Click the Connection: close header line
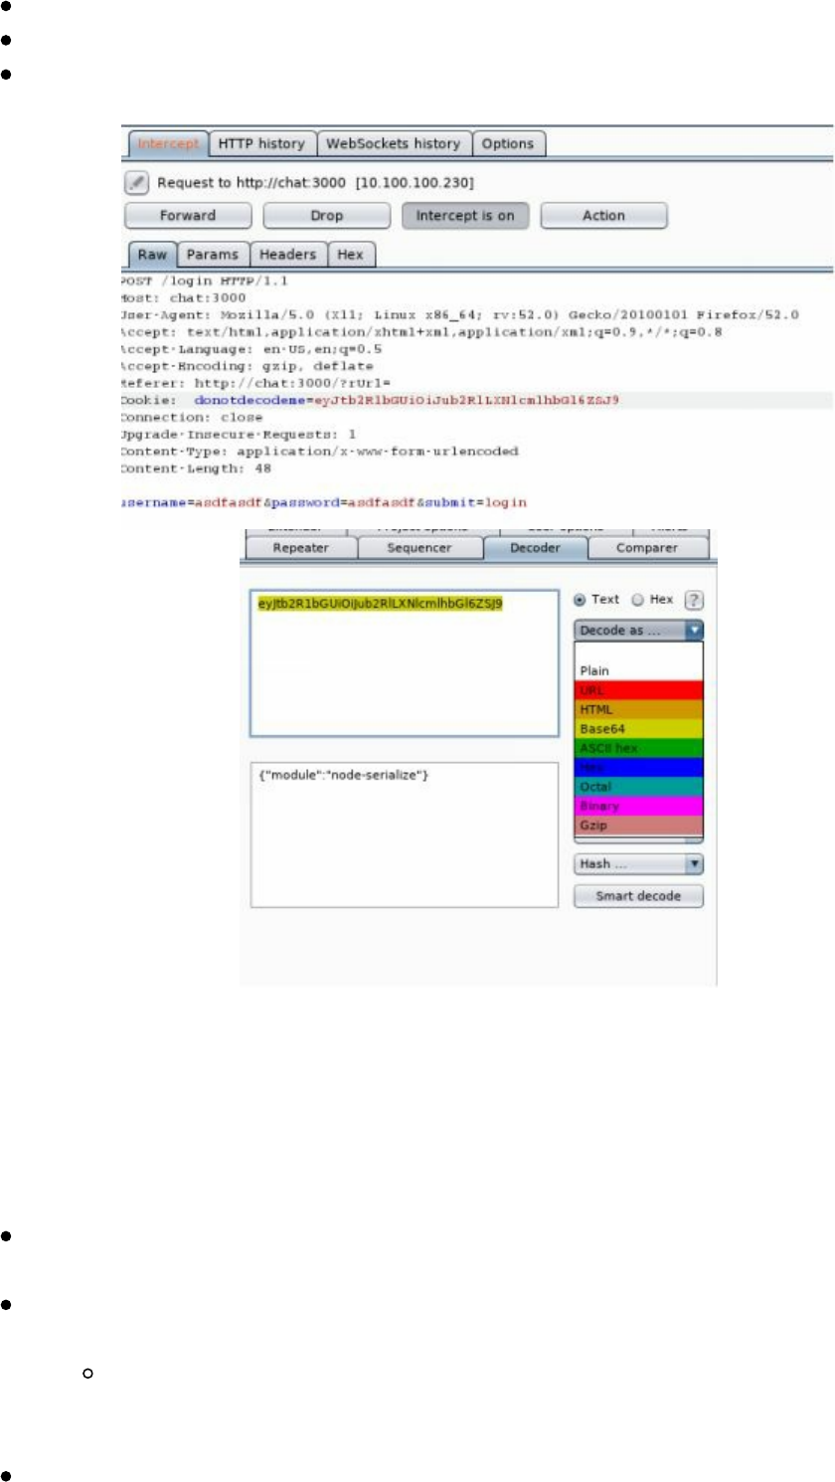Screen dimensions: 835x1482 point(192,417)
